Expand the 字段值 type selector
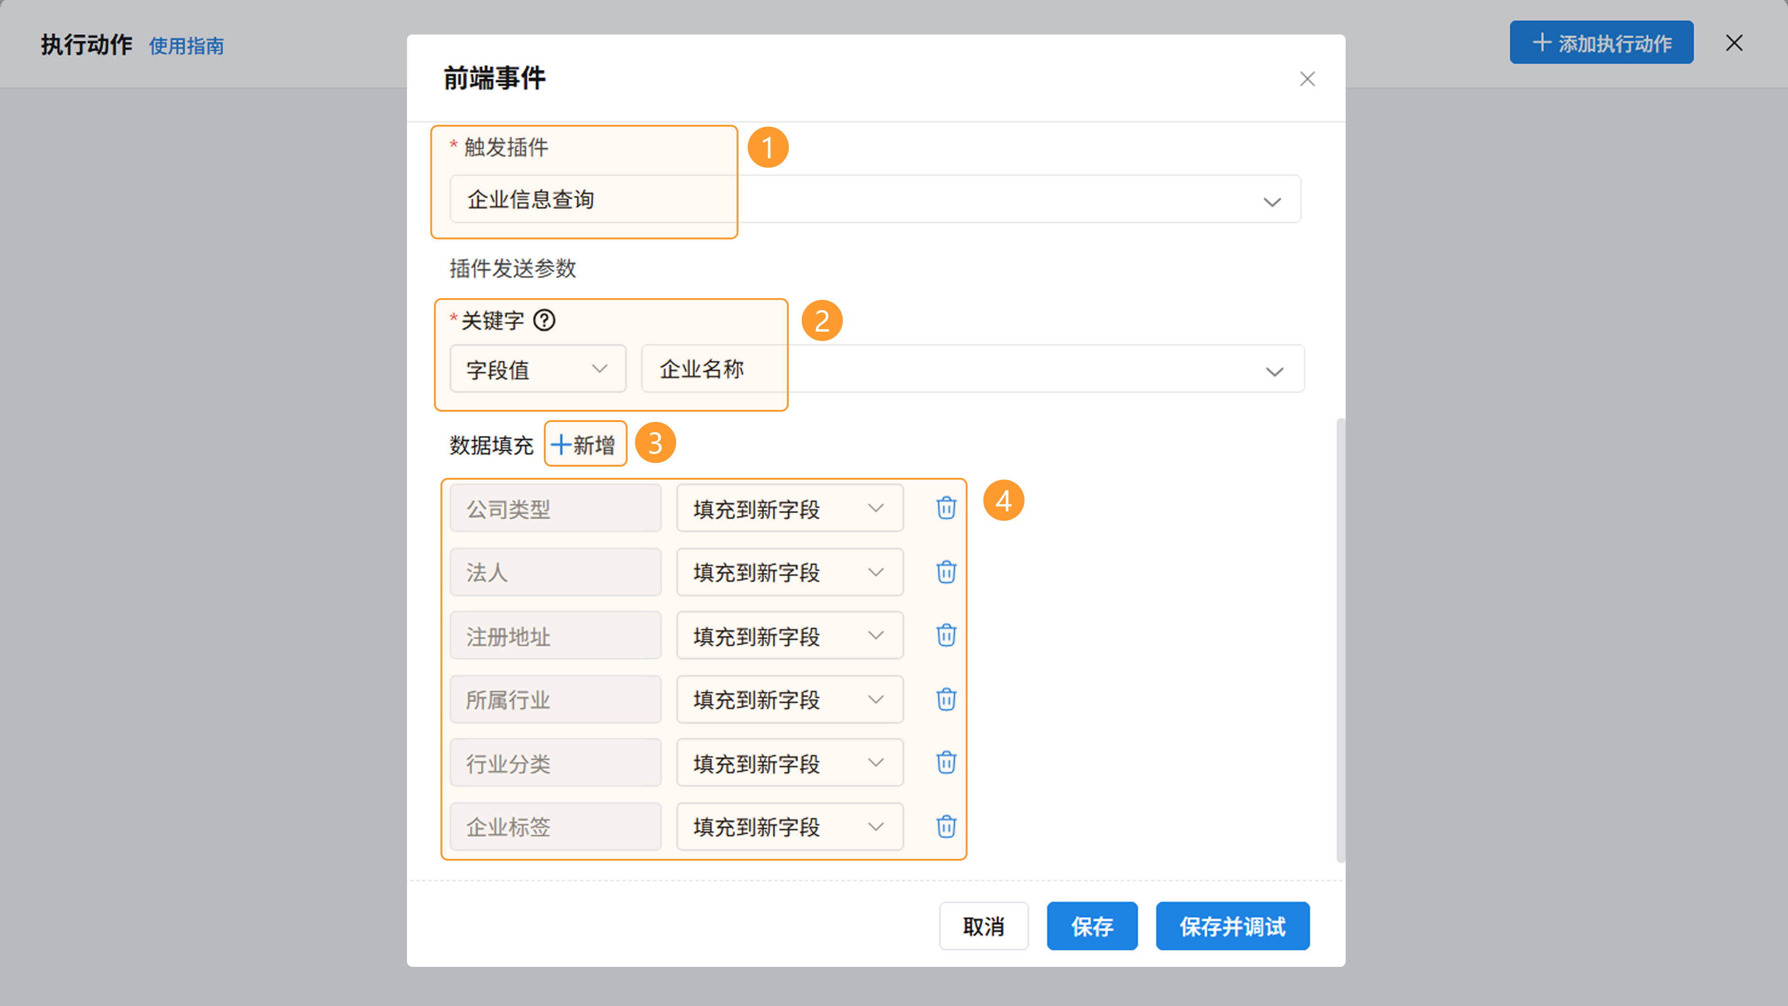 (537, 369)
